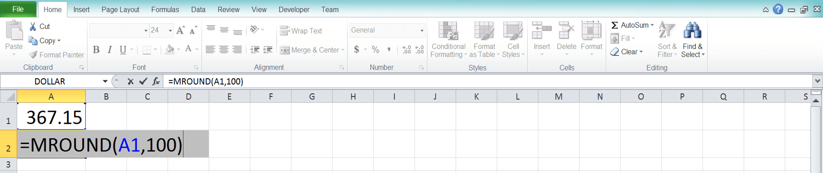Viewport: 823px width, 173px height.
Task: Align text right
Action: (237, 50)
